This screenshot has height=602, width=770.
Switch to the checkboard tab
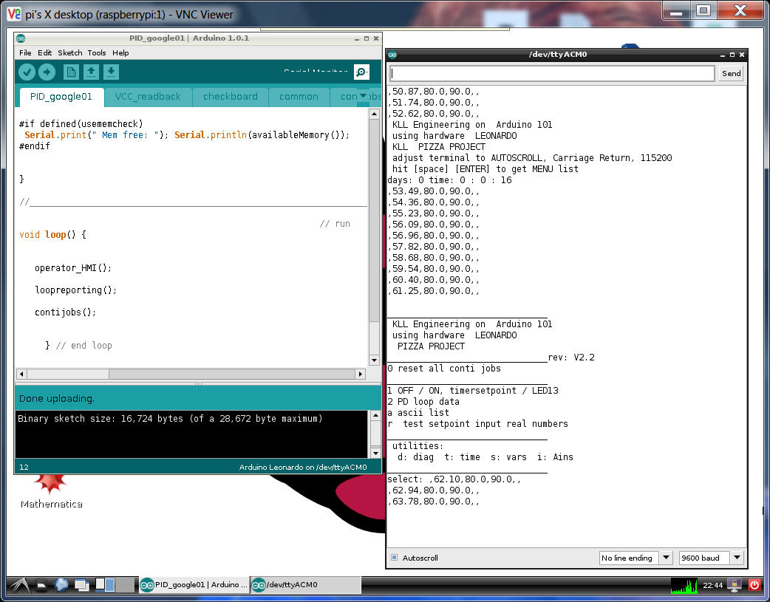(231, 97)
